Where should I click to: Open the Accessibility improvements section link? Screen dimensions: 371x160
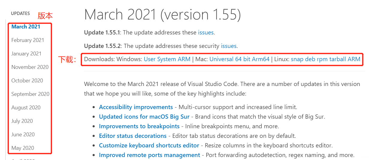coord(136,107)
